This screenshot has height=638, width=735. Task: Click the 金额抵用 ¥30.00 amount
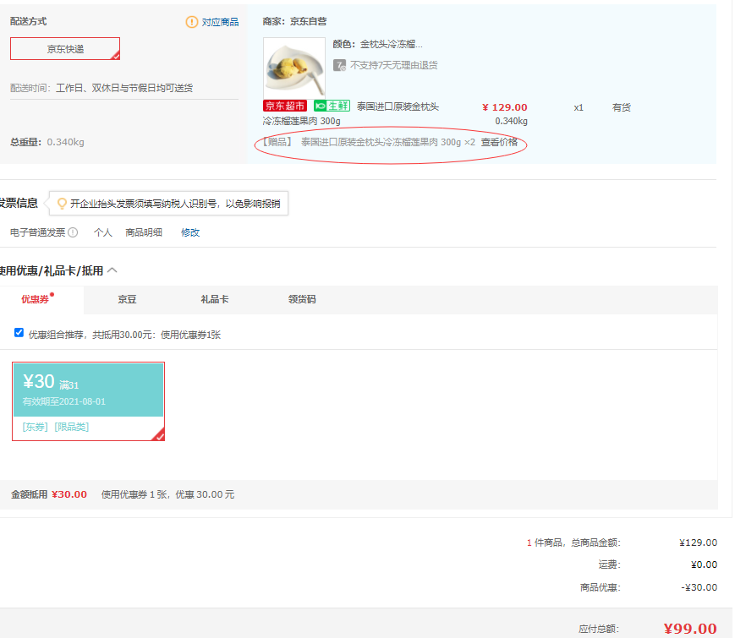click(x=69, y=494)
